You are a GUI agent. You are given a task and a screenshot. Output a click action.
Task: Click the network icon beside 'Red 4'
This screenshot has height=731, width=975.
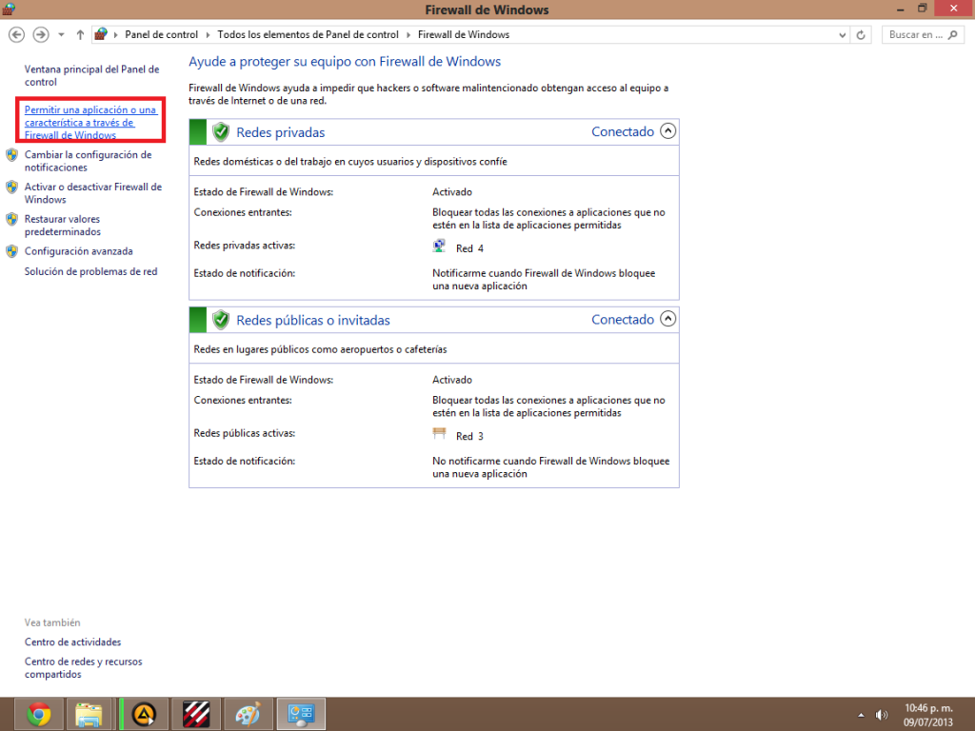[439, 247]
